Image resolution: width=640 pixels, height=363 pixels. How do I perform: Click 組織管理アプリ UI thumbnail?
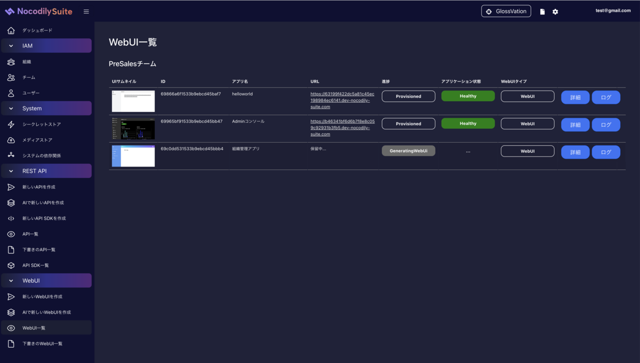(x=133, y=156)
